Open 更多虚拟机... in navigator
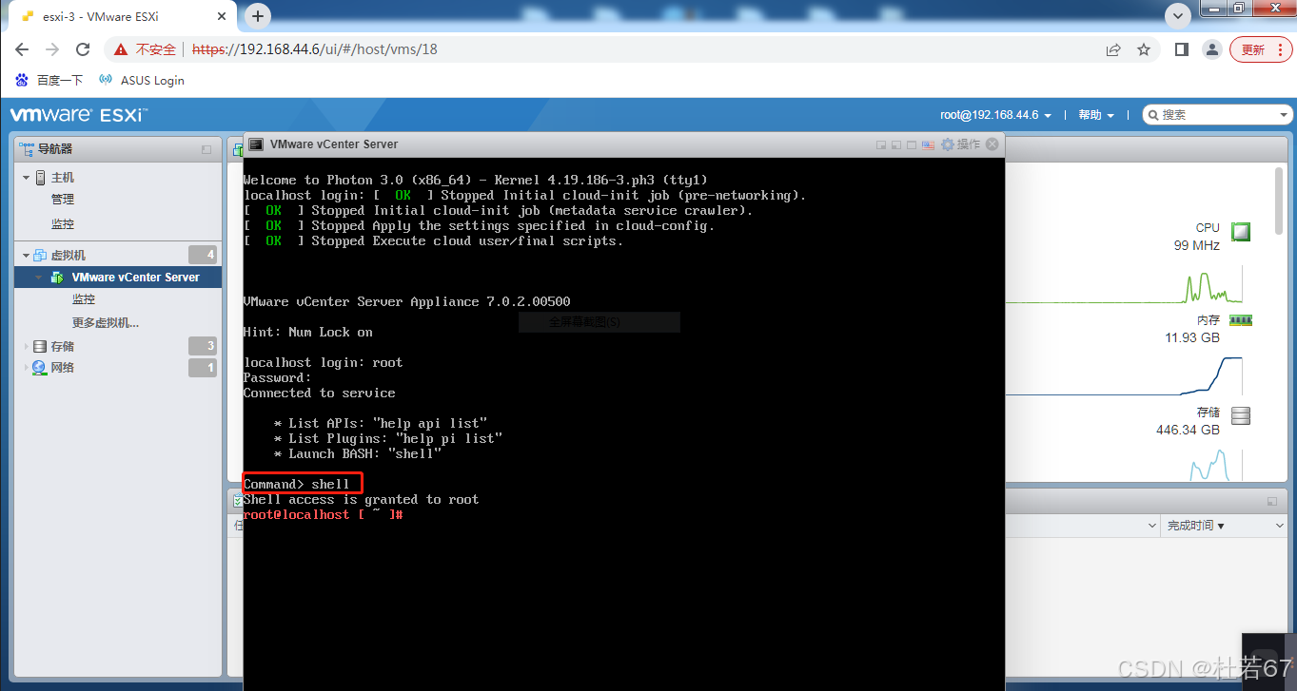Image resolution: width=1297 pixels, height=691 pixels. 106,323
